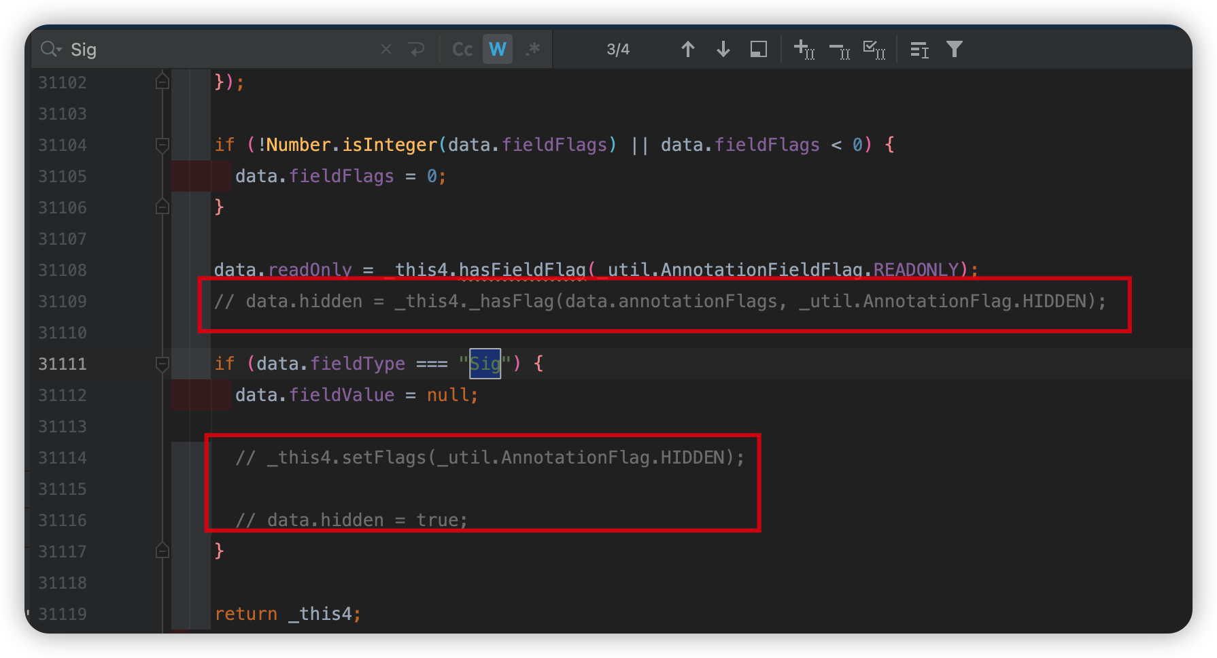The height and width of the screenshot is (658, 1217).
Task: Click the highlighted Sig match in code
Action: tap(485, 364)
